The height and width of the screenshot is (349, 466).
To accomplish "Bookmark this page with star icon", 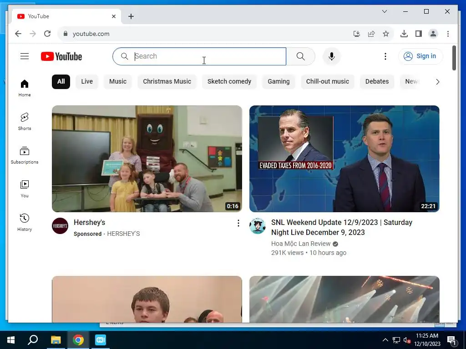I will tap(386, 34).
